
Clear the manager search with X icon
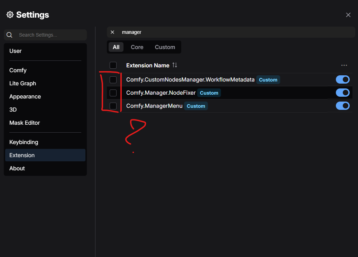(112, 32)
